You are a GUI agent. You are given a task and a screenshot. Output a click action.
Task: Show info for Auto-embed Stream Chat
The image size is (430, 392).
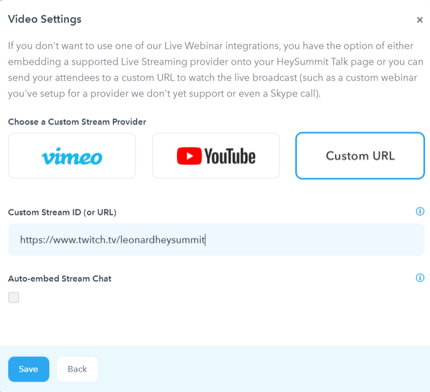point(420,277)
